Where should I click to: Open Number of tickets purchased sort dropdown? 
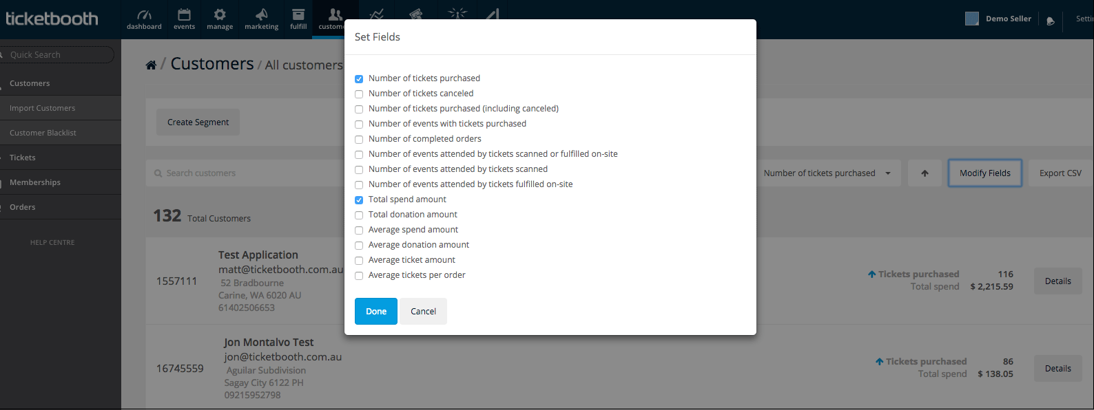coord(827,173)
